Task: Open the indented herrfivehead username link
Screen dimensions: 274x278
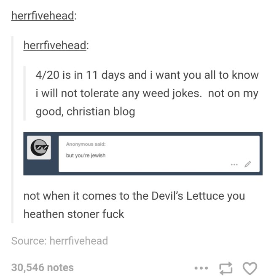Action: coord(55,45)
